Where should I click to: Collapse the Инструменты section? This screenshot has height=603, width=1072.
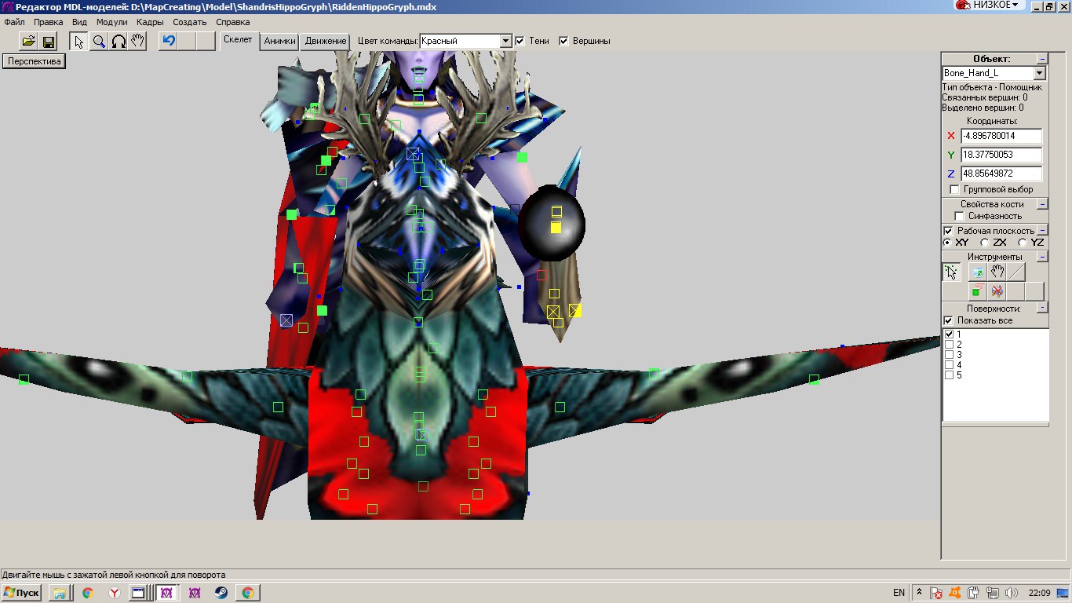pyautogui.click(x=1041, y=257)
